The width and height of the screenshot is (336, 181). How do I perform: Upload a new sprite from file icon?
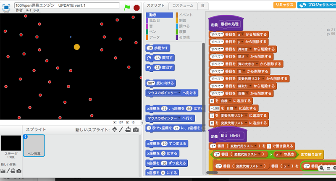coord(128,129)
